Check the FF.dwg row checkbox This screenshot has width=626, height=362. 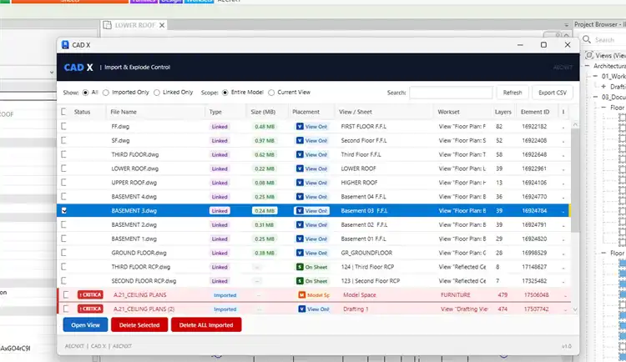coord(63,126)
